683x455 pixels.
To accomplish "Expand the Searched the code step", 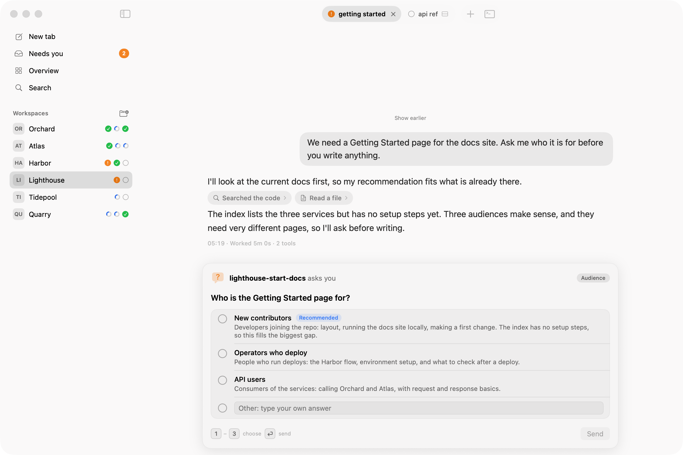I will (250, 198).
